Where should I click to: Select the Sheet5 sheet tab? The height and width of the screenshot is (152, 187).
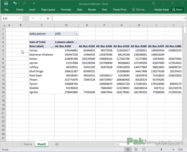(x=42, y=144)
